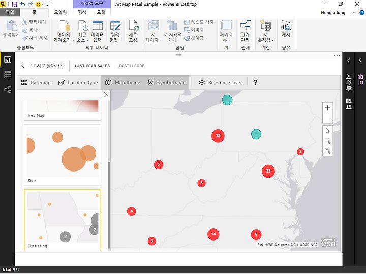Screen dimensions: 366x274
Task: Click the theme list scrollbar
Action: pyautogui.click(x=109, y=205)
